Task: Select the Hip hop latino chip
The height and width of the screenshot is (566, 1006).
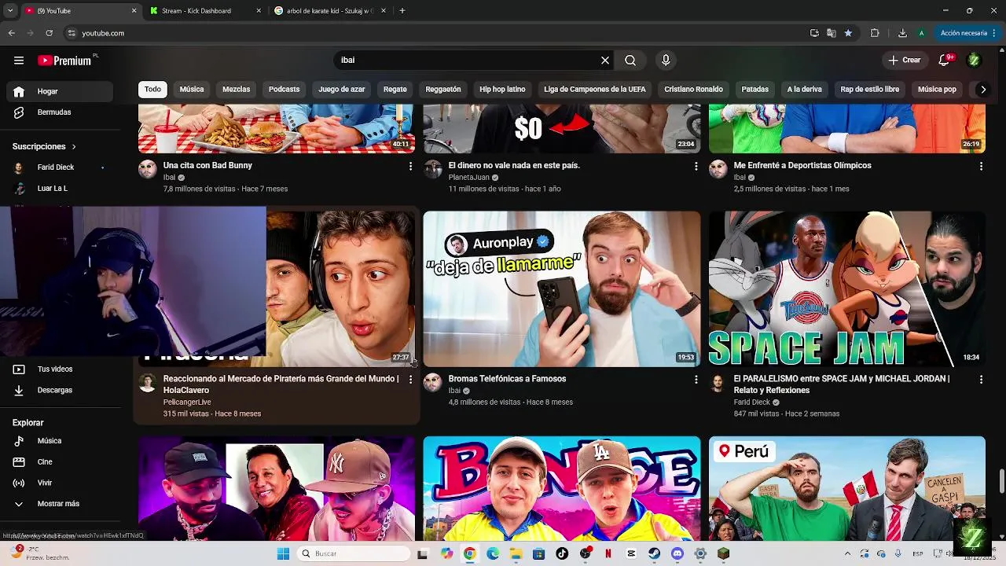Action: 502,90
